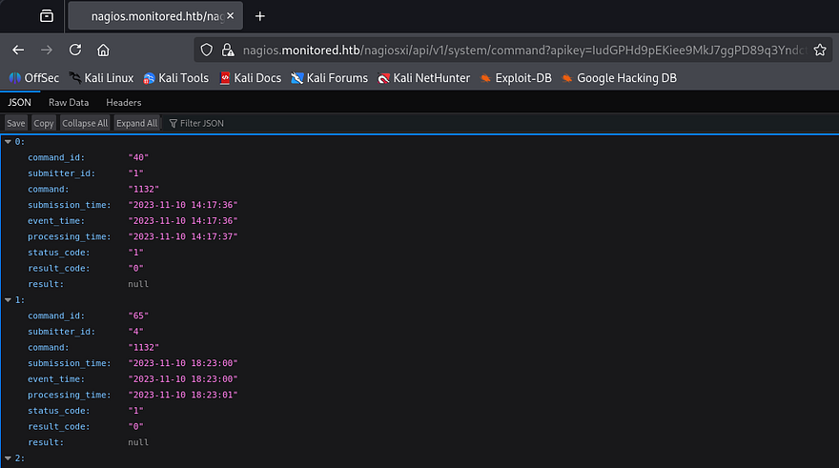Click the browser back arrow button
This screenshot has height=468, width=839.
click(18, 50)
